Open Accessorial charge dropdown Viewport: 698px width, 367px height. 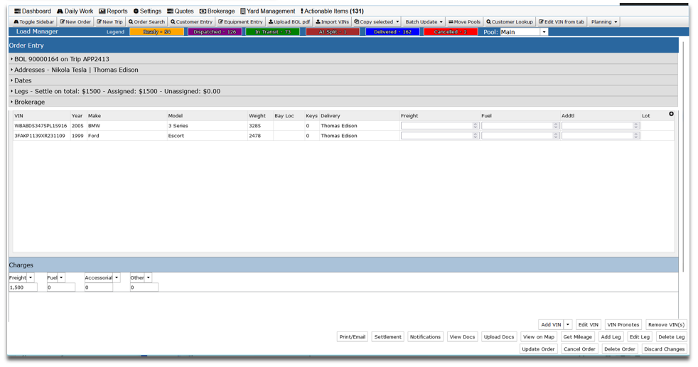pos(117,277)
